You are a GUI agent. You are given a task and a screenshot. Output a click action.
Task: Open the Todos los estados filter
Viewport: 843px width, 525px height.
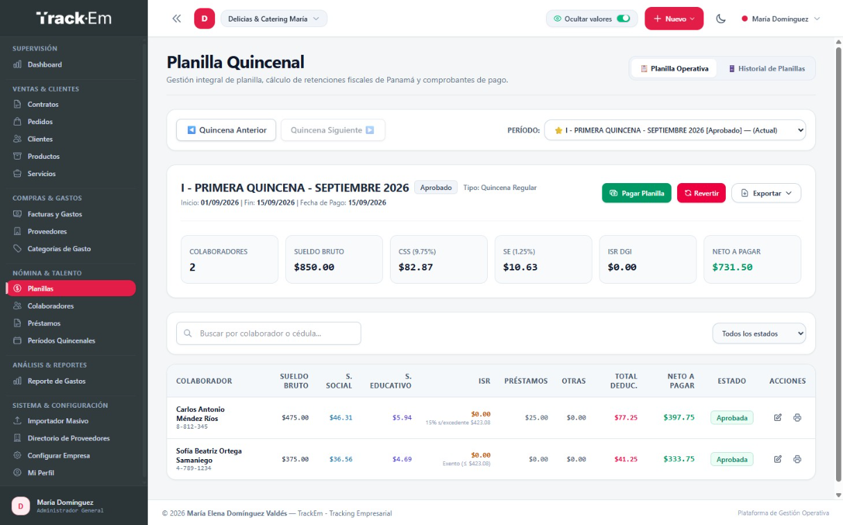tap(759, 334)
